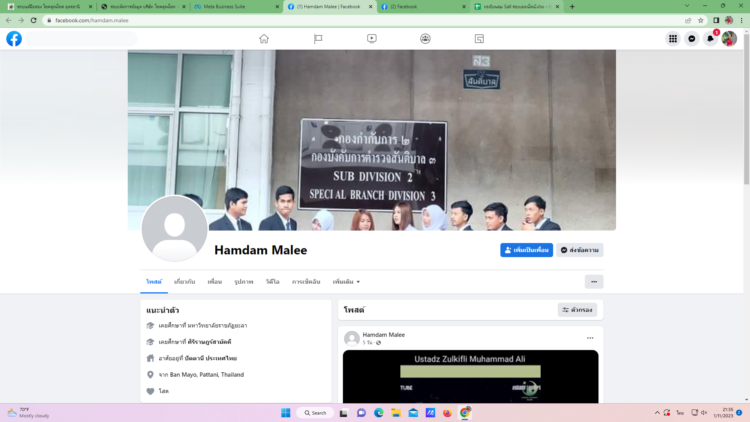The width and height of the screenshot is (750, 422).
Task: Click the ส่งข้อความ message button
Action: tap(580, 250)
